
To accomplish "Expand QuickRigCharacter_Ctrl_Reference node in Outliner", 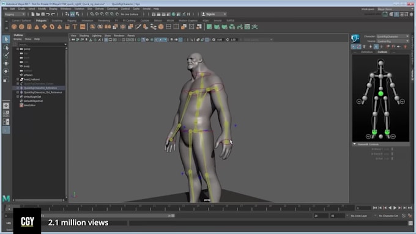I will pos(18,92).
